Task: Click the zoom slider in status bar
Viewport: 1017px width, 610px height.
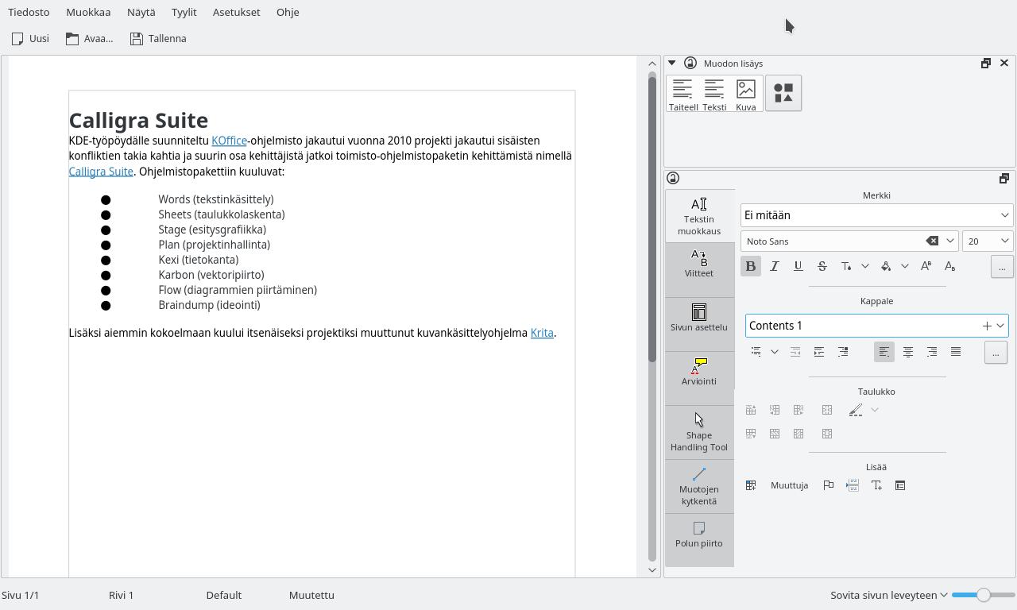Action: coord(984,595)
